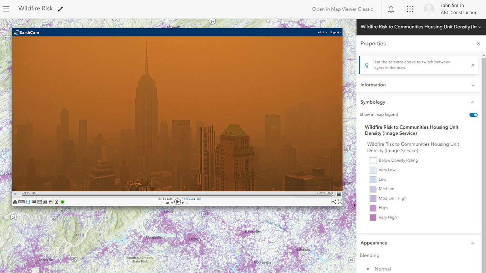486x273 pixels.
Task: Enter fullscreen mode in the EarthCam player
Action: pyautogui.click(x=339, y=202)
